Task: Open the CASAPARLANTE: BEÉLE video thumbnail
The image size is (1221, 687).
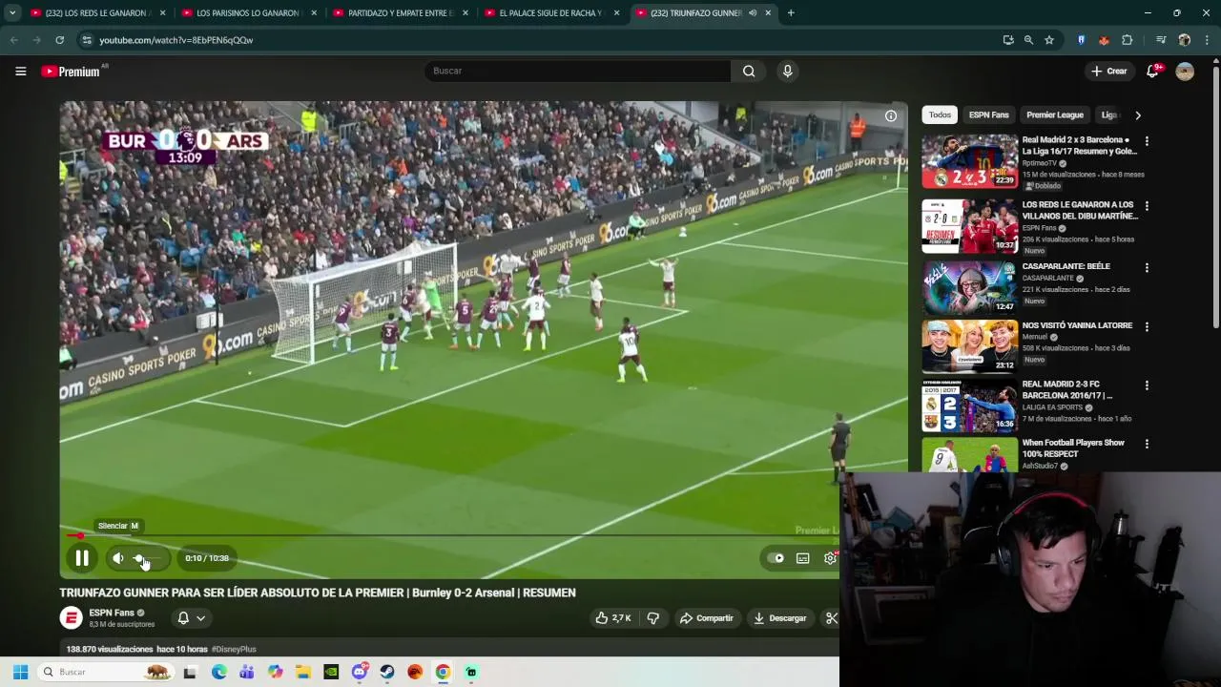Action: coord(969,287)
